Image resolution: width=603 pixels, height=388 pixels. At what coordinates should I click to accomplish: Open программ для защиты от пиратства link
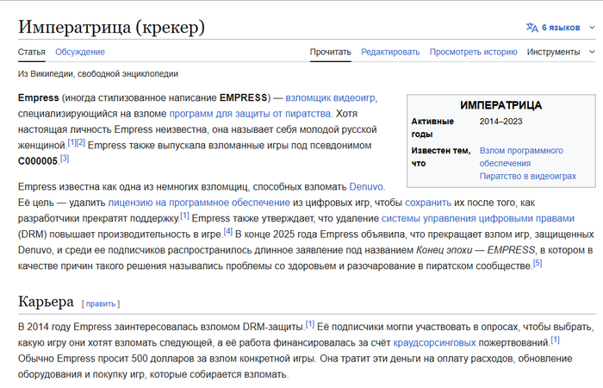pyautogui.click(x=251, y=113)
